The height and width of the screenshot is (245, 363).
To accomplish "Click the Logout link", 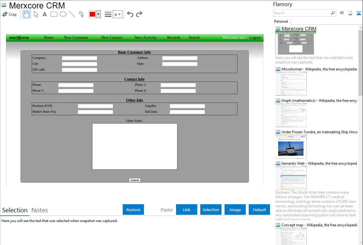I will pyautogui.click(x=255, y=38).
